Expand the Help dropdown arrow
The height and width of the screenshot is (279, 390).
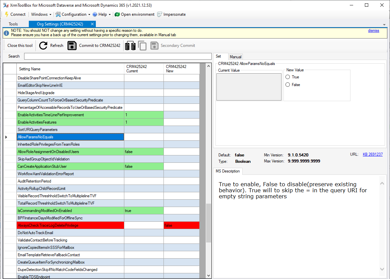110,14
